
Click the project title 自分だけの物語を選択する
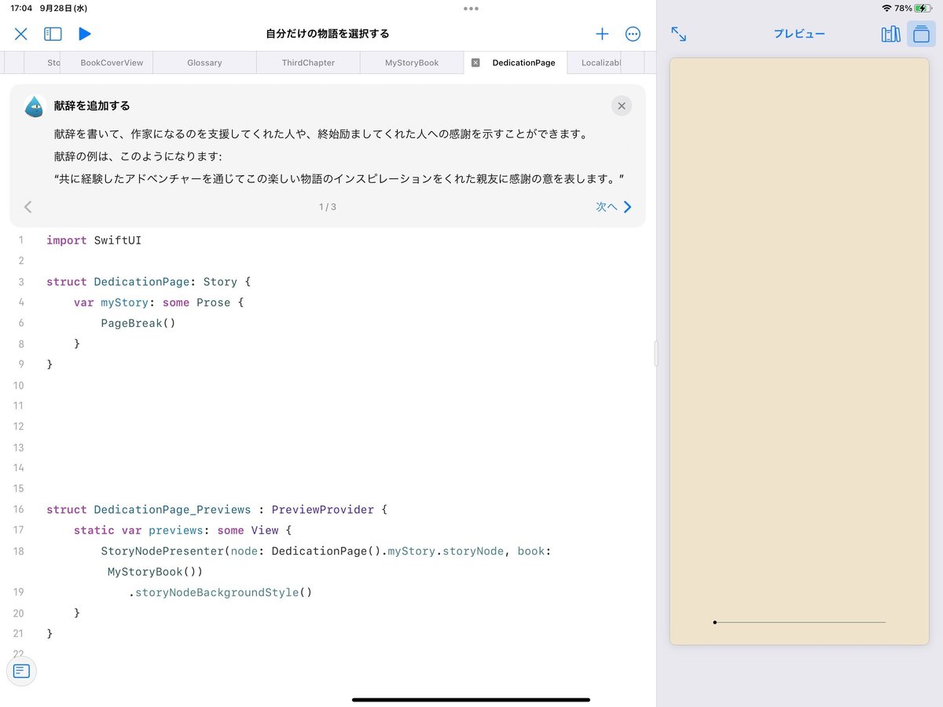tap(328, 34)
